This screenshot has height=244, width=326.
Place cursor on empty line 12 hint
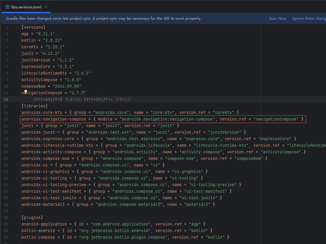82,99
